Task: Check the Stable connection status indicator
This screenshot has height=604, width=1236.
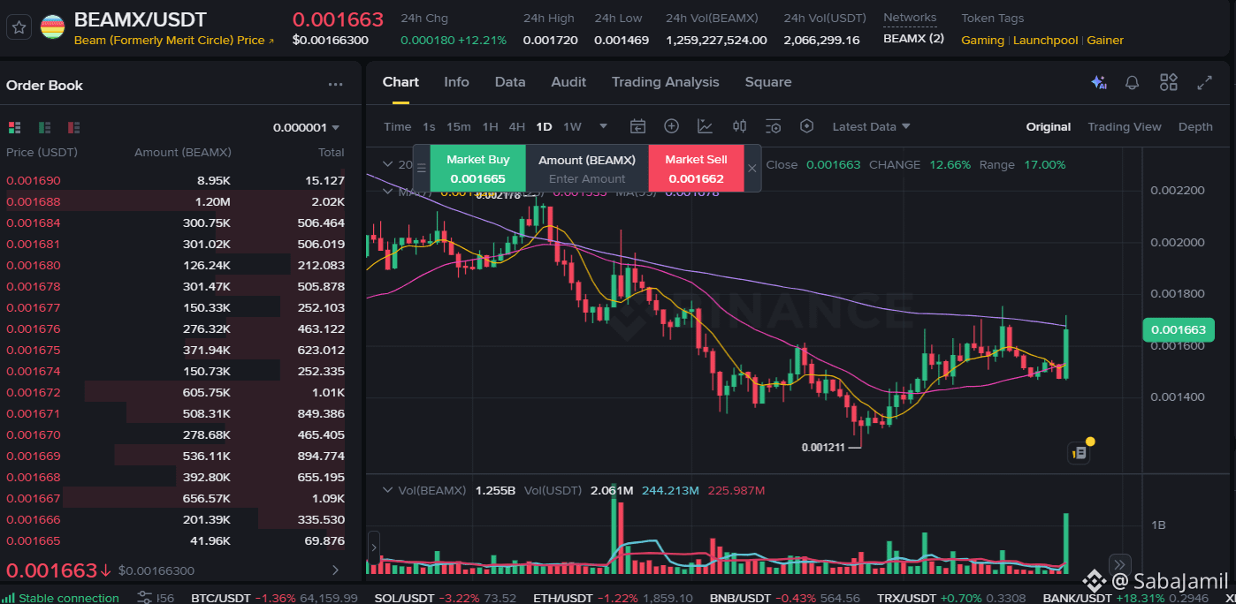Action: pyautogui.click(x=62, y=598)
